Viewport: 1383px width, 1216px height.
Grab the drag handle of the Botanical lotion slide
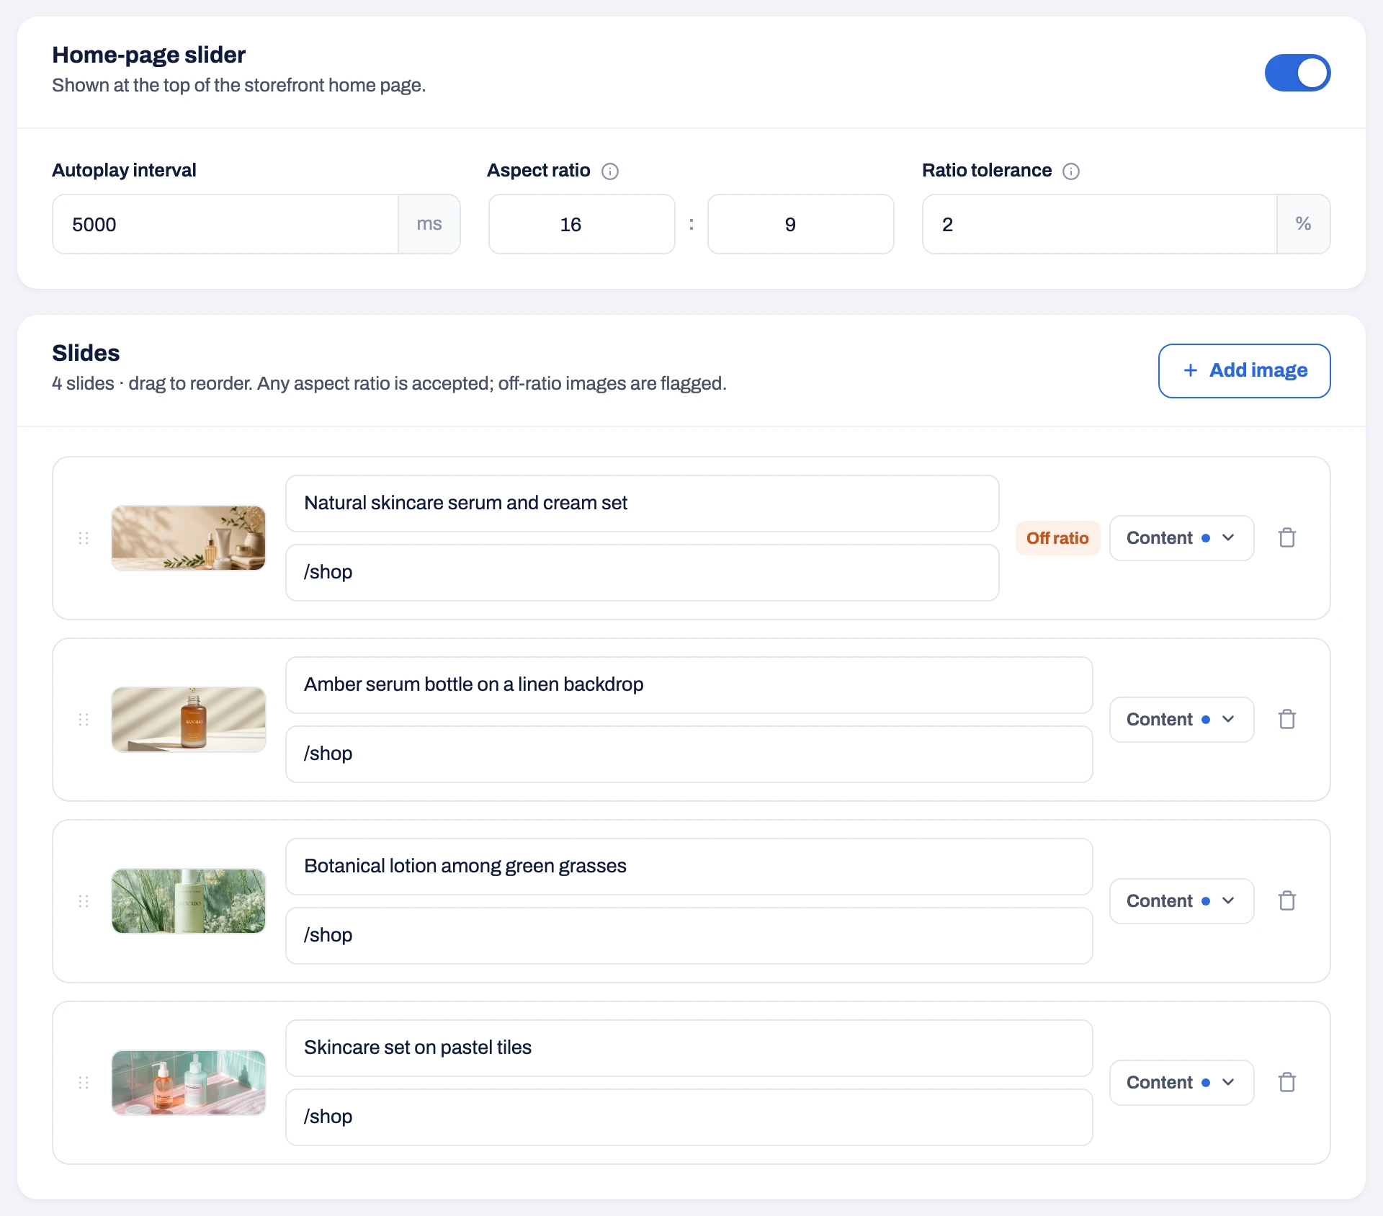pos(84,901)
